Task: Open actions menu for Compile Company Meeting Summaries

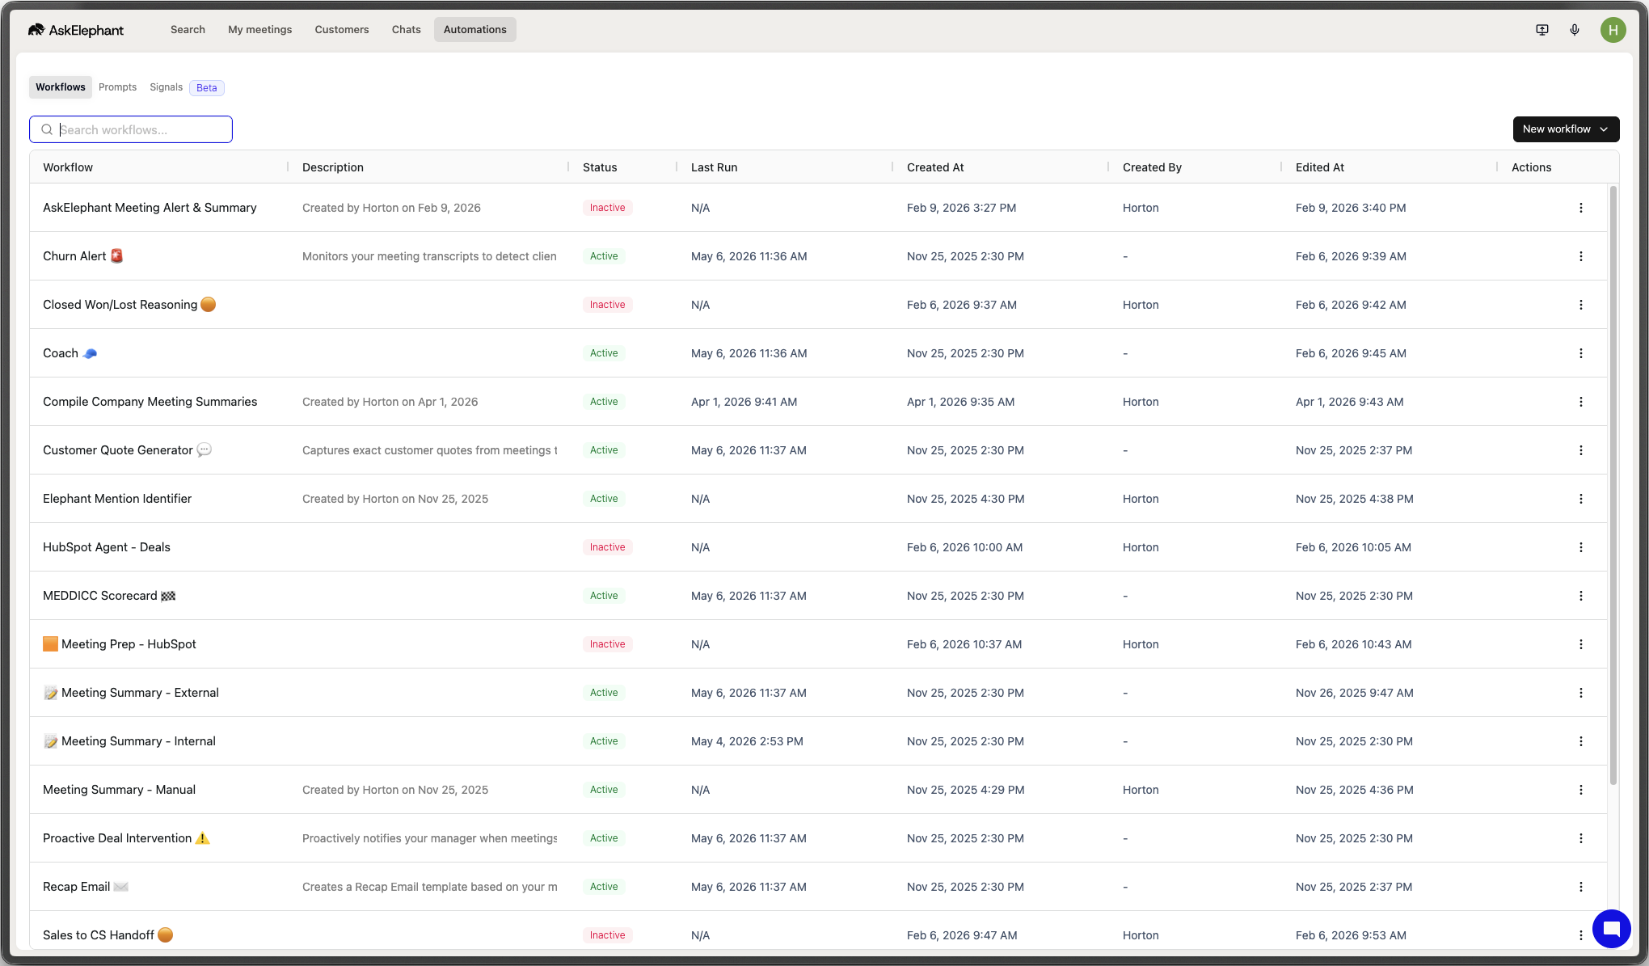Action: tap(1581, 402)
